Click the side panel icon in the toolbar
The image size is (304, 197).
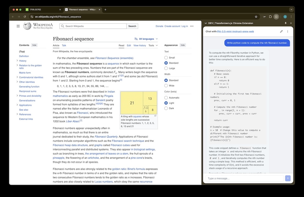[x=276, y=17]
